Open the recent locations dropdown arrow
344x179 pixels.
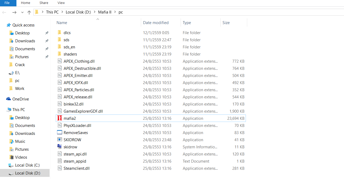22,12
